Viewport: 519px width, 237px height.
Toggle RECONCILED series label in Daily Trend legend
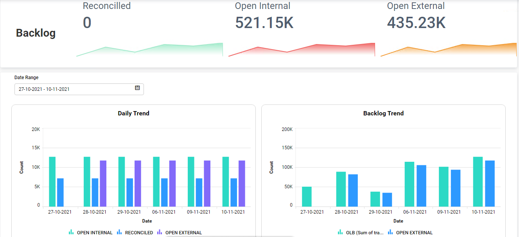pyautogui.click(x=139, y=233)
